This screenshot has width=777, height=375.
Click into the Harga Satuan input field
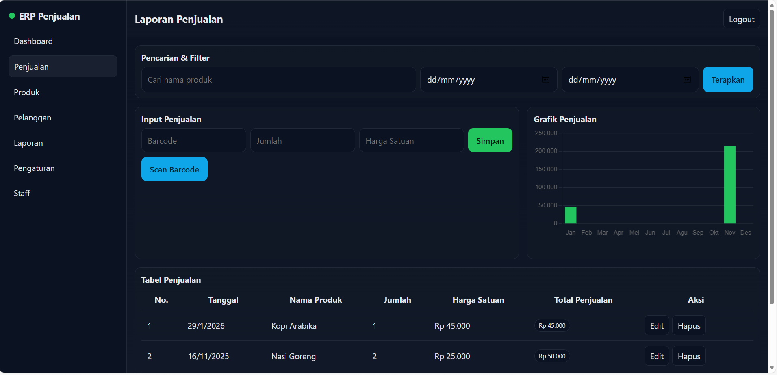tap(411, 141)
